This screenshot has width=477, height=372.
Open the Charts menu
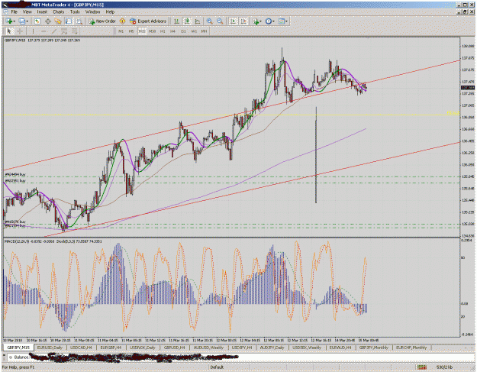click(x=59, y=12)
